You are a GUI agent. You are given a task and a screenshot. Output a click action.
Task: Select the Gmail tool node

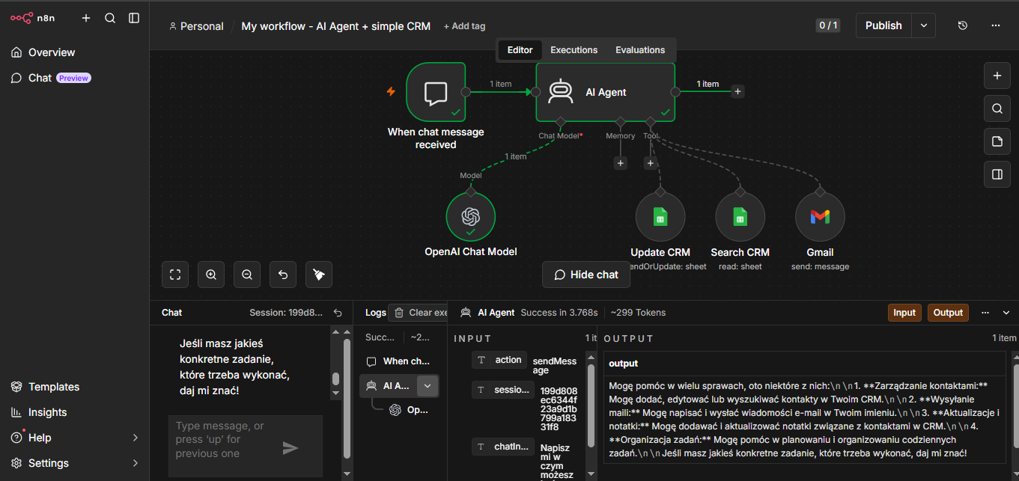coord(820,218)
